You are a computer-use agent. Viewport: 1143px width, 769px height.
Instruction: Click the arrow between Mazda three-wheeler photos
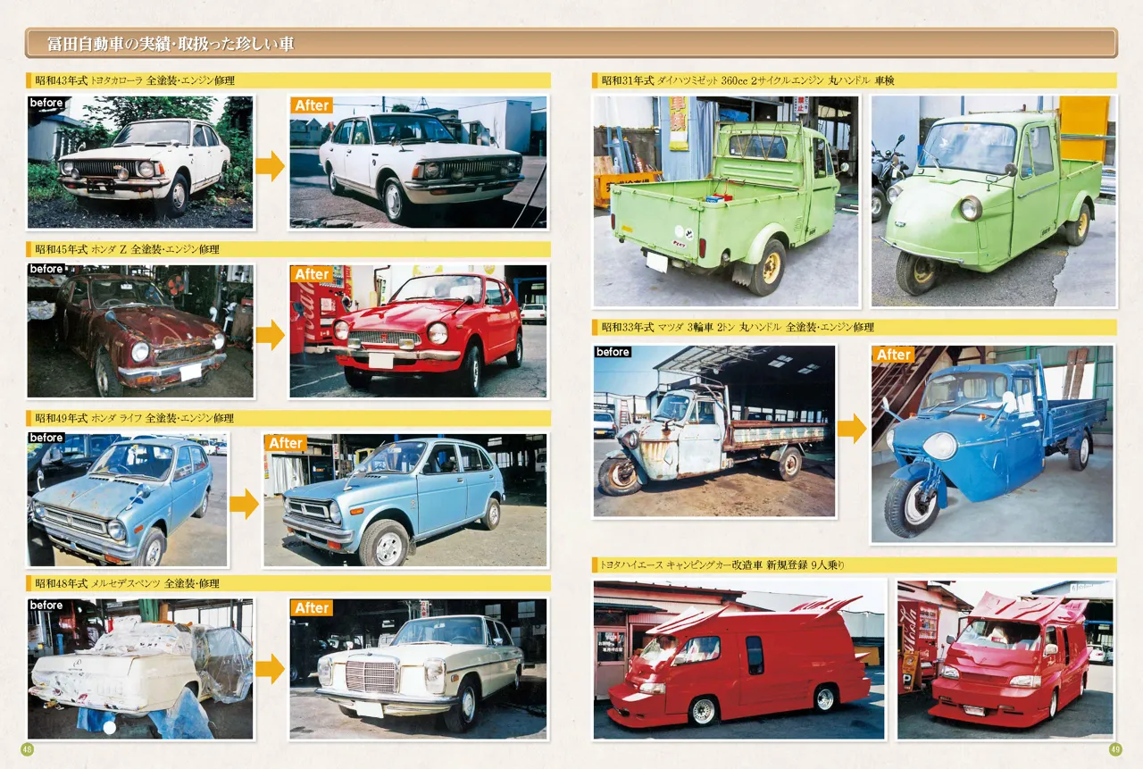(852, 428)
